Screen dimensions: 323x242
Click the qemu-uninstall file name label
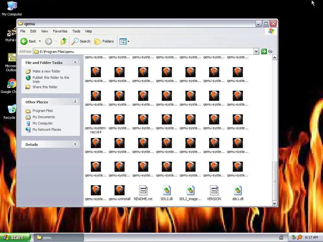point(120,199)
